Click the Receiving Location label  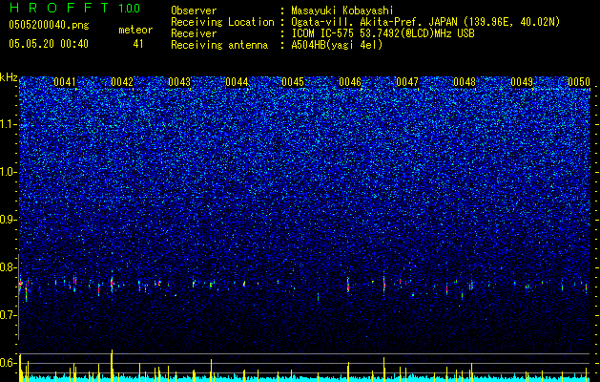pos(222,22)
